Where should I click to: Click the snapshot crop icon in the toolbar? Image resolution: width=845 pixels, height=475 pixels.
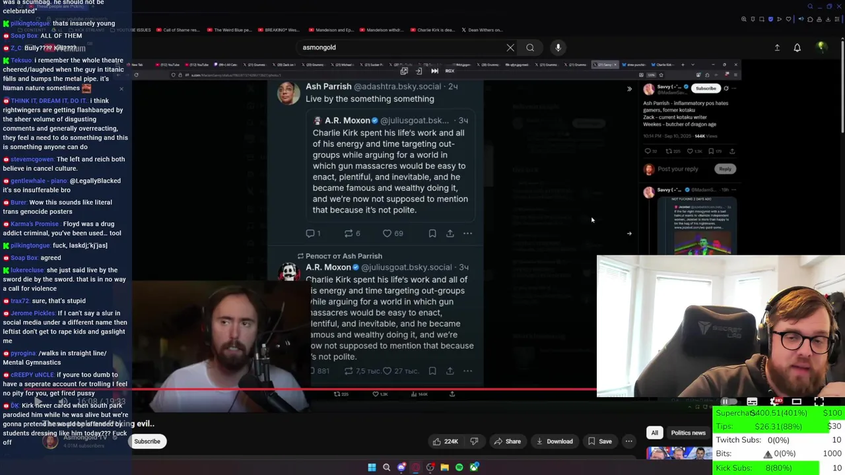click(x=762, y=19)
